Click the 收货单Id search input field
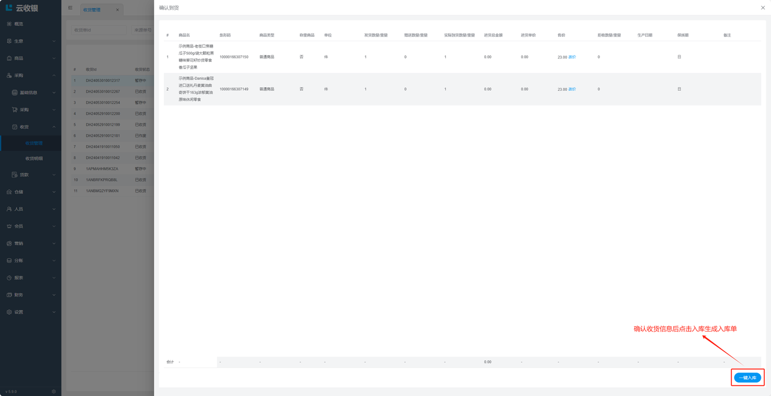 point(98,29)
